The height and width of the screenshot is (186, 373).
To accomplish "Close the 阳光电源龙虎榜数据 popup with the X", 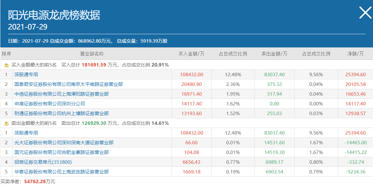I will click(x=365, y=13).
